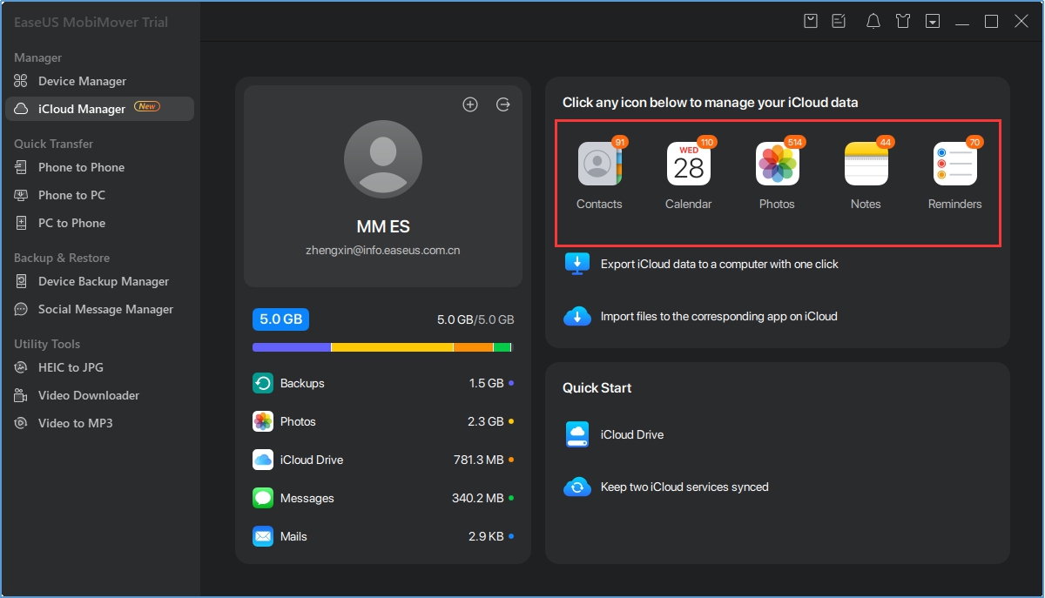Open iCloud Drive under Quick Start
The image size is (1045, 598).
pyautogui.click(x=631, y=434)
